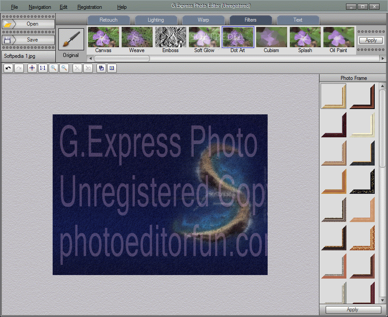Select the peach frame in fifth row
The width and height of the screenshot is (388, 317).
[362, 209]
